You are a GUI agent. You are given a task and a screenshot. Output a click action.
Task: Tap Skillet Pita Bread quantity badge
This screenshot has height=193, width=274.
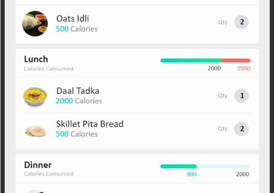241,129
